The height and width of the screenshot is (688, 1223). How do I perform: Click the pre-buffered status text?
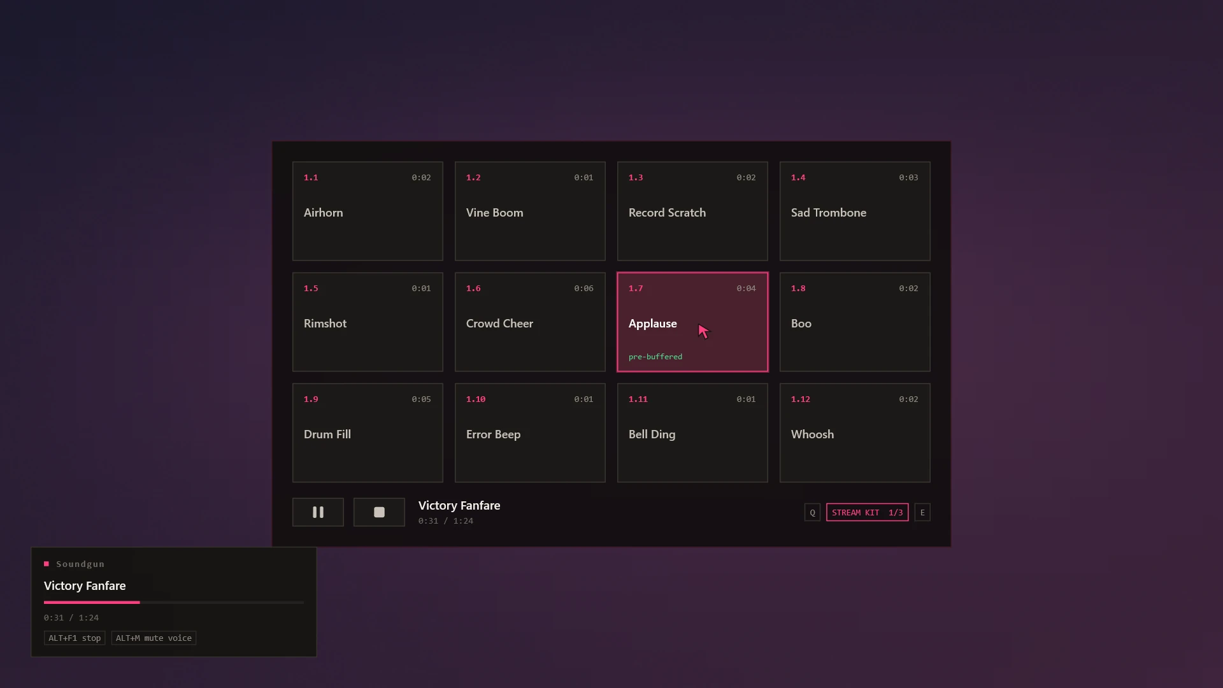pyautogui.click(x=655, y=357)
